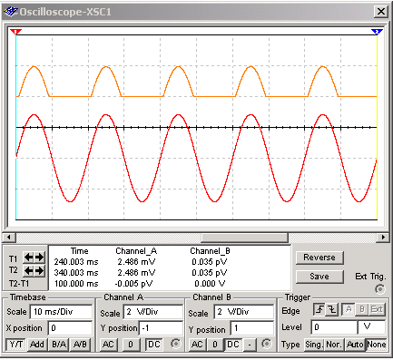Click the blue T2 cursor marker
The width and height of the screenshot is (393, 360).
coord(377,32)
